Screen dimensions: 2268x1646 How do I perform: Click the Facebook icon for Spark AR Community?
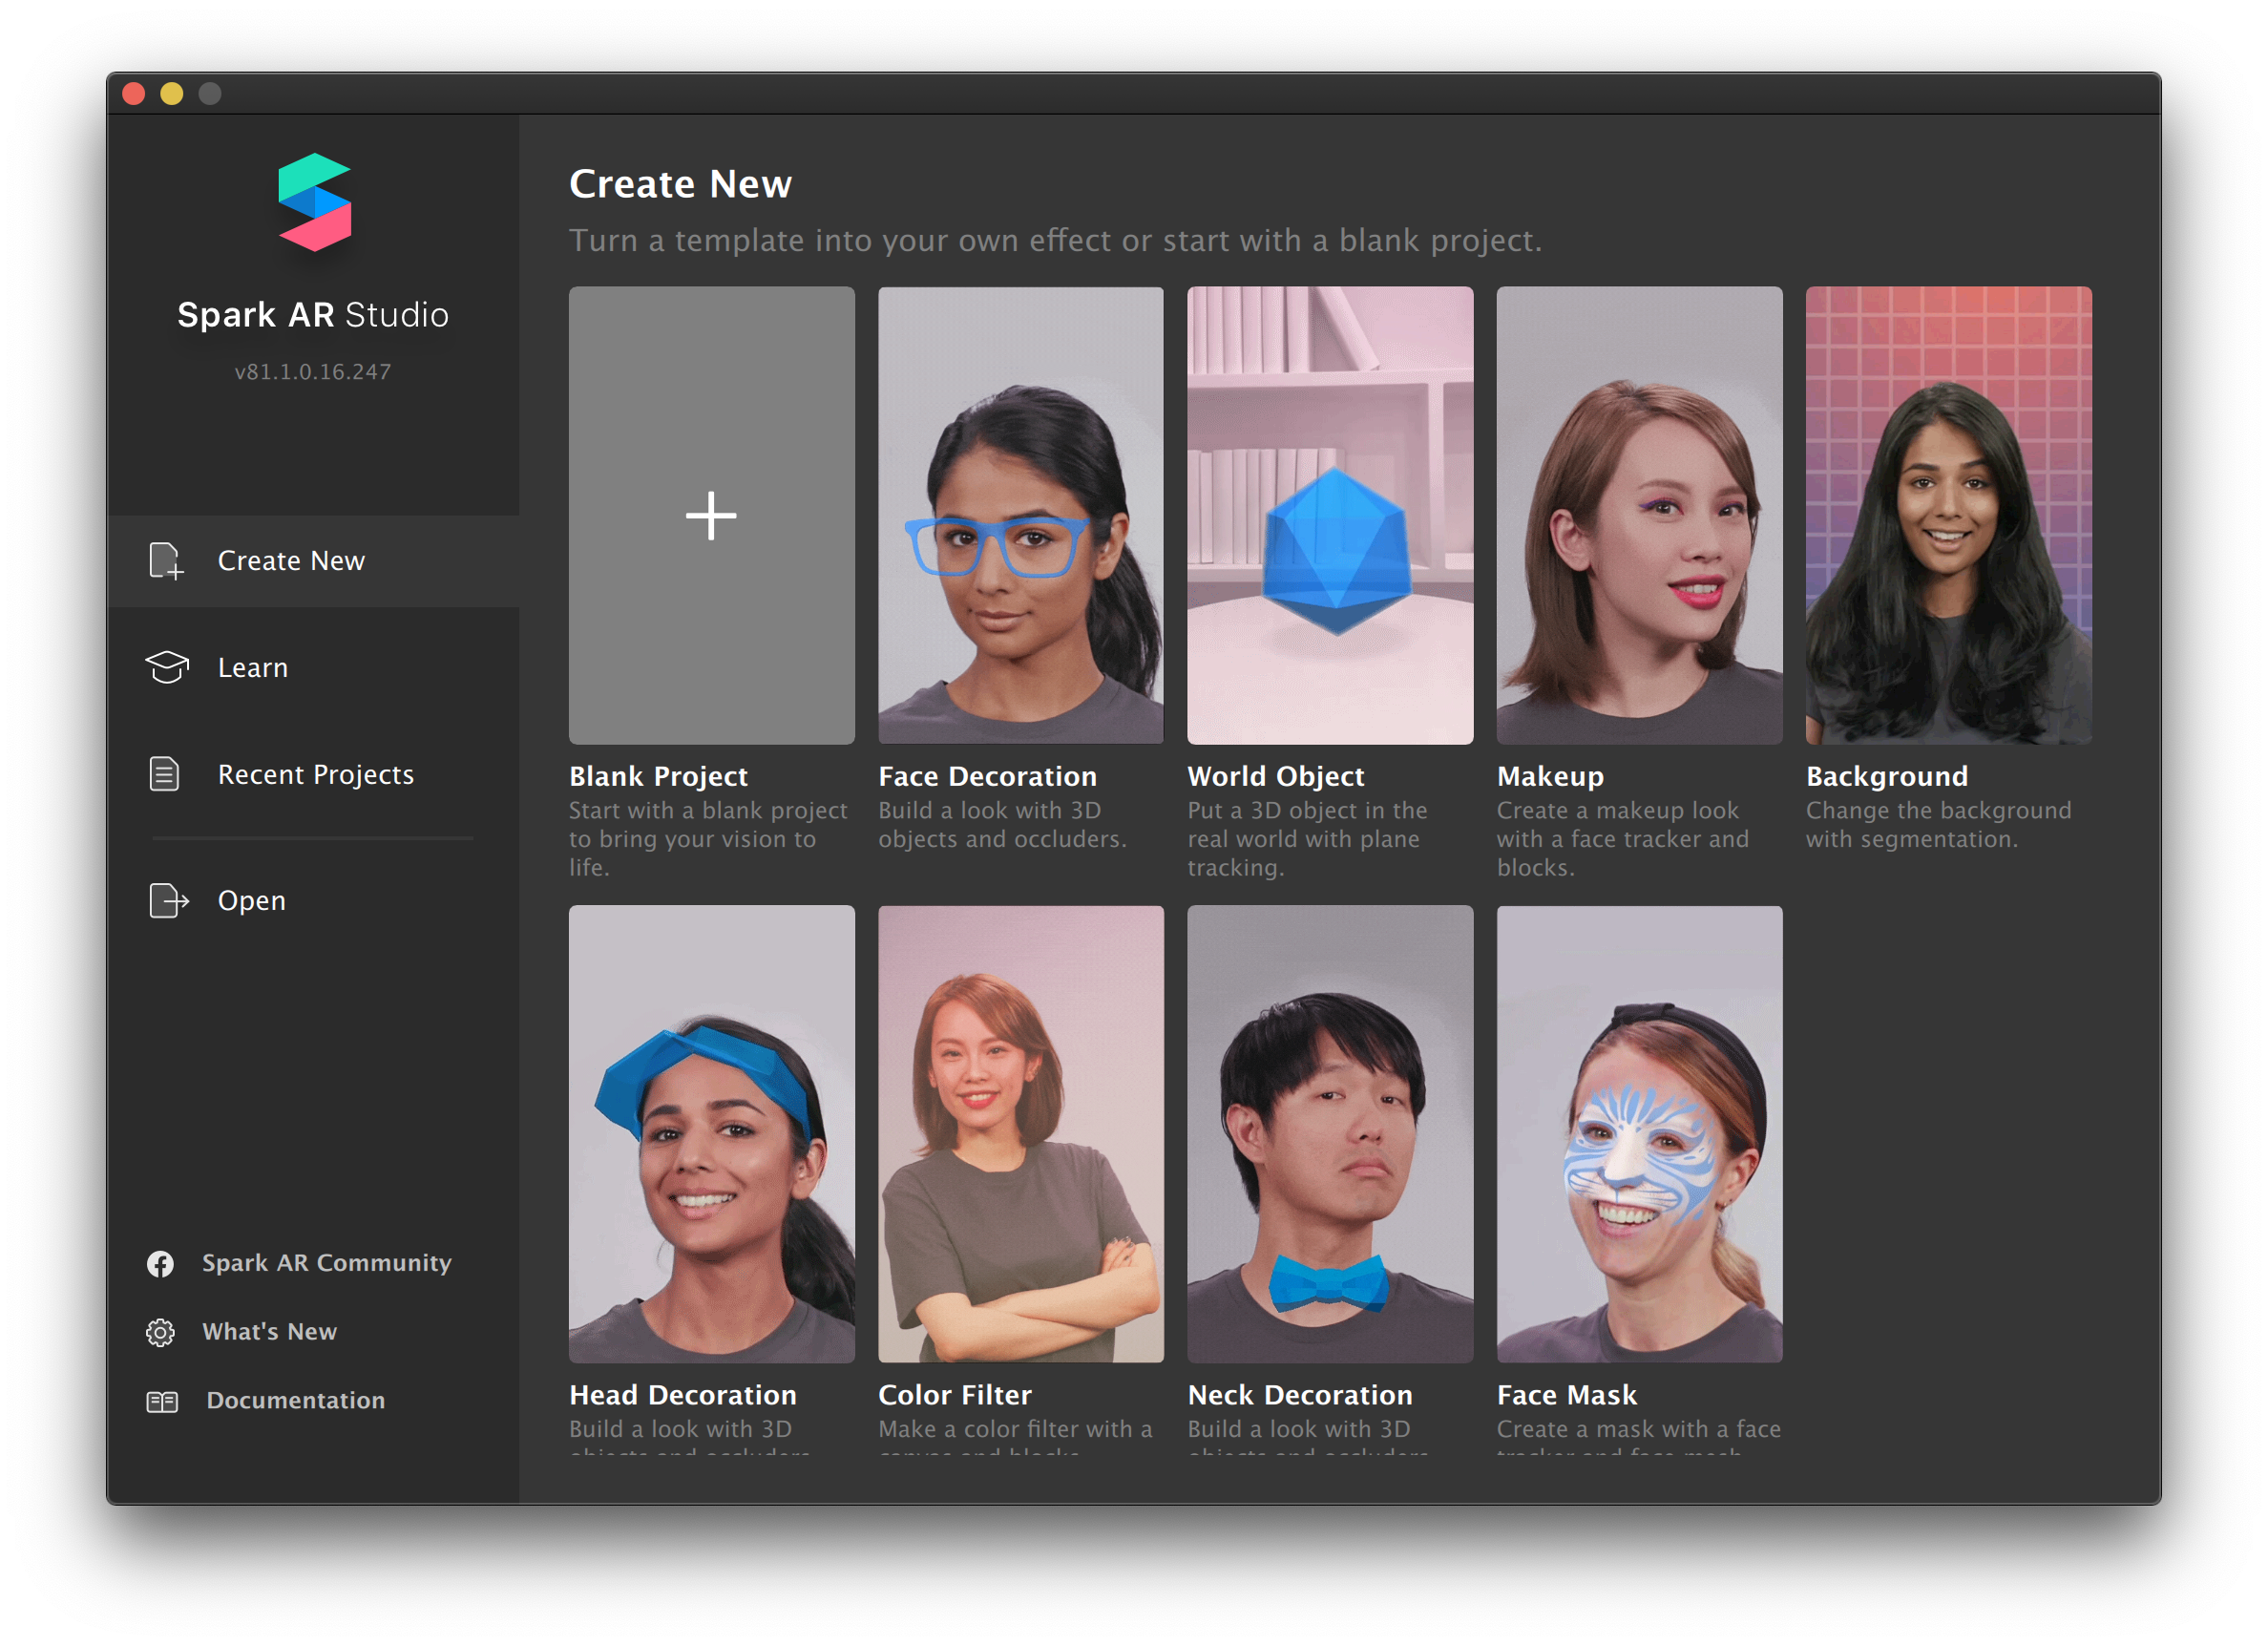(x=160, y=1264)
